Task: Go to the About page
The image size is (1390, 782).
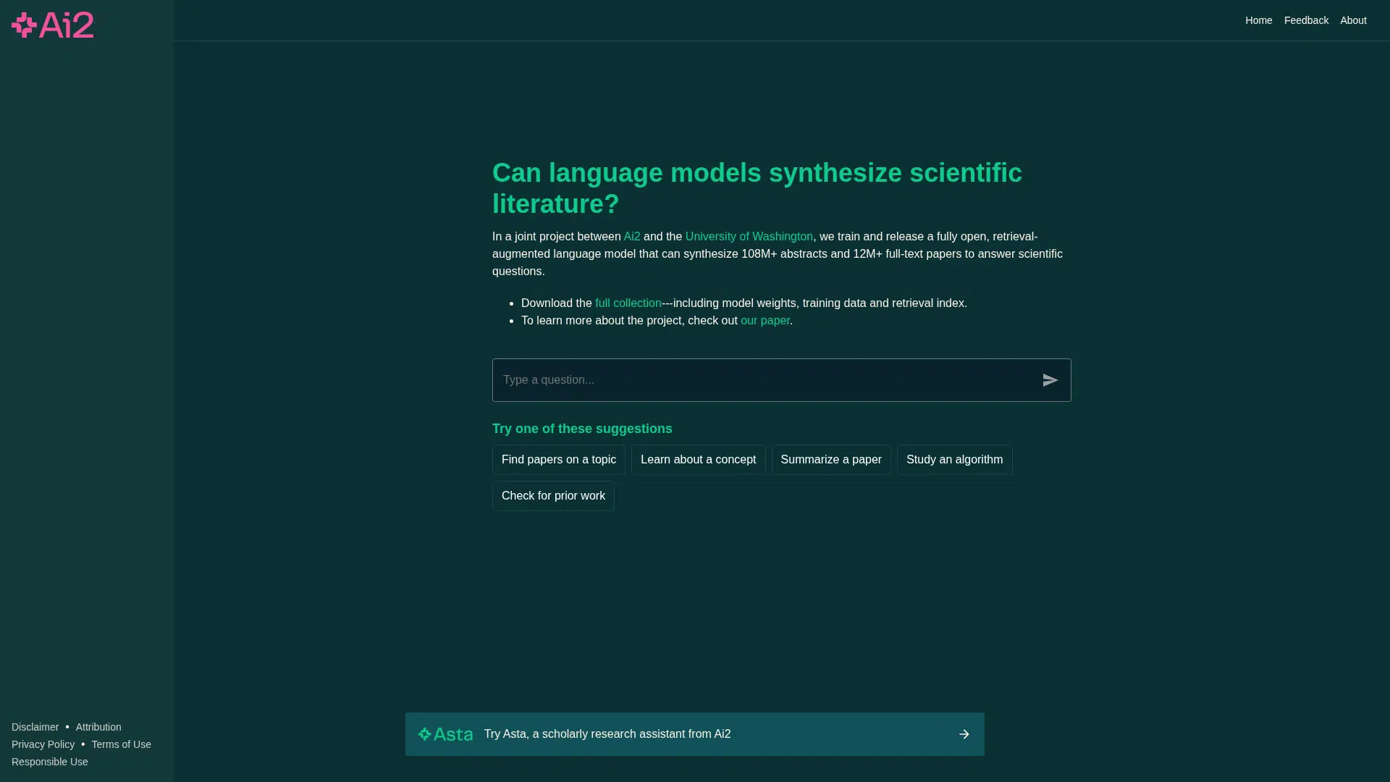Action: pyautogui.click(x=1352, y=20)
